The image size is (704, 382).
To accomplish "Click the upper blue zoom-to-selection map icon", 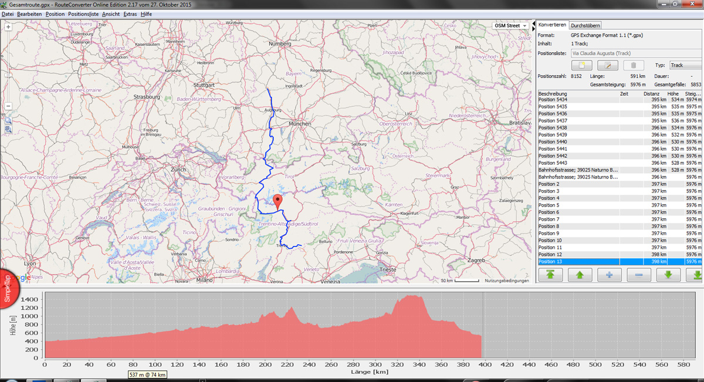I will (x=8, y=121).
